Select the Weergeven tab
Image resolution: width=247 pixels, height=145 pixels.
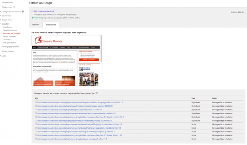51,25
